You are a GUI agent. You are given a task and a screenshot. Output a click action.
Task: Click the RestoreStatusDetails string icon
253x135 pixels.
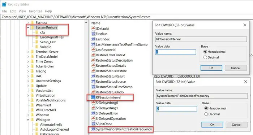pos(93,66)
